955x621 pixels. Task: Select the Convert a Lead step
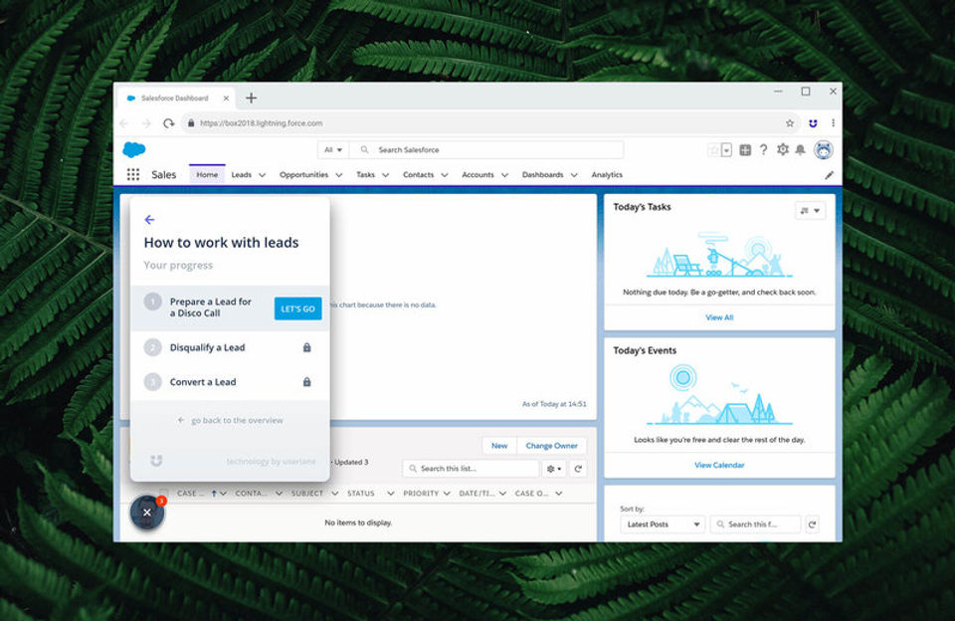[230, 382]
